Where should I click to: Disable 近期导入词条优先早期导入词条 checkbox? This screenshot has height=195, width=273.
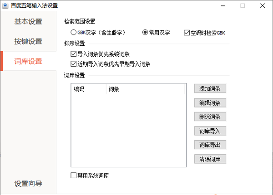point(74,64)
